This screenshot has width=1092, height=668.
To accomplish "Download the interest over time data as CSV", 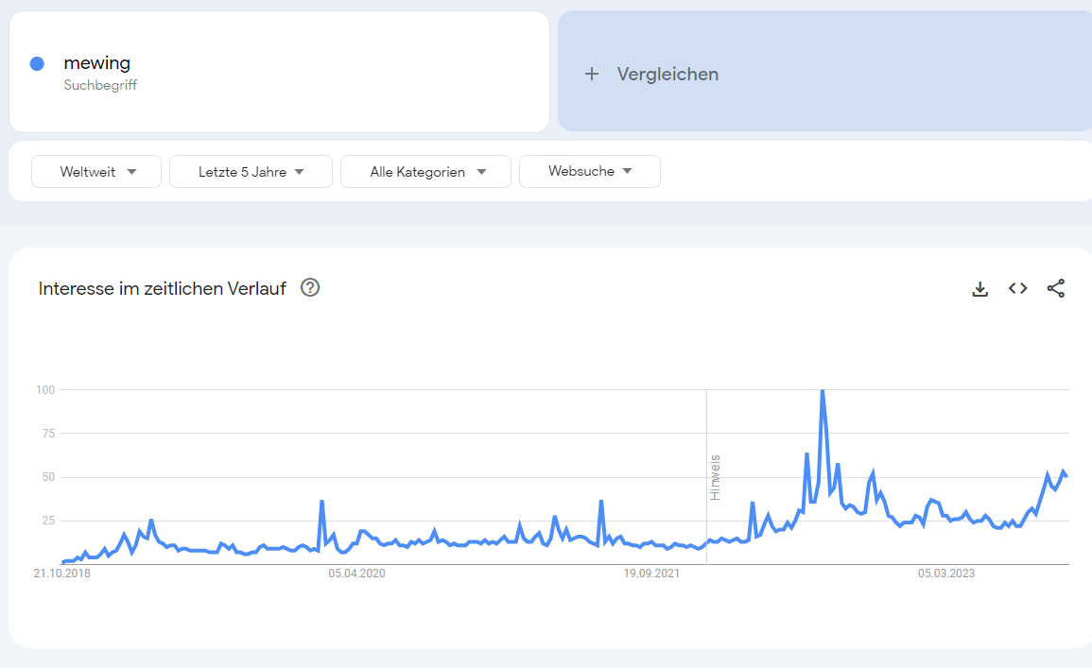I will [x=979, y=289].
